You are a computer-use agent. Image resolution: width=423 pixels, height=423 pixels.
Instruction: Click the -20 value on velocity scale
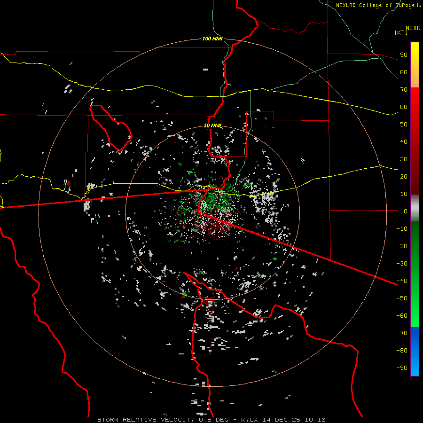tap(402, 246)
